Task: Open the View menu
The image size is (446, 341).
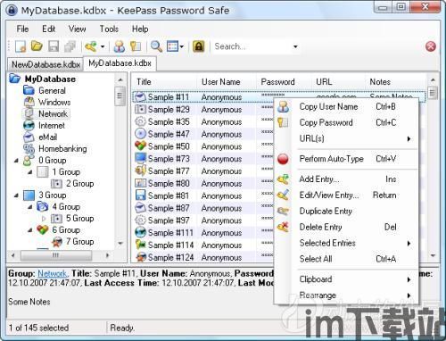Action: click(x=77, y=29)
